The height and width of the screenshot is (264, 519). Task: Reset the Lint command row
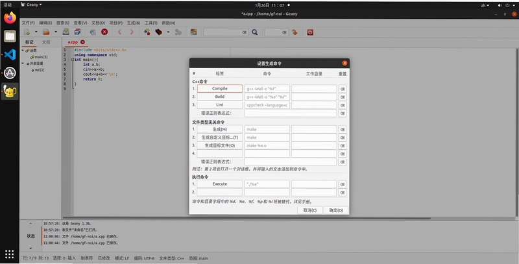(x=343, y=105)
